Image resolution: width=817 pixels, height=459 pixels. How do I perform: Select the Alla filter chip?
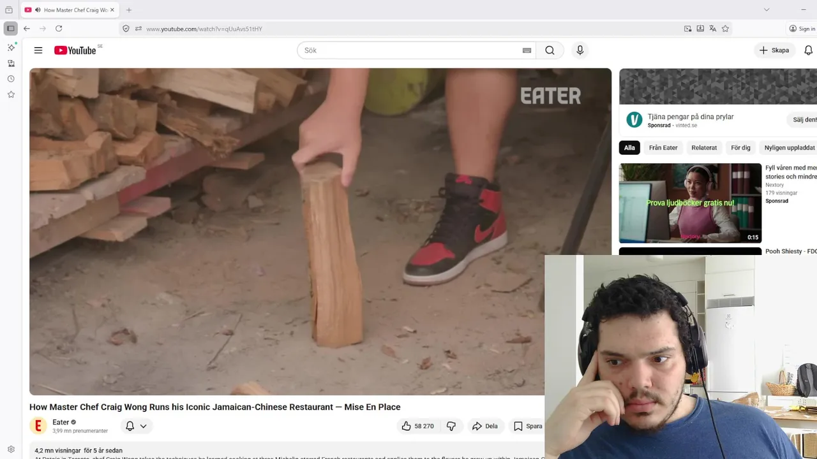[629, 147]
